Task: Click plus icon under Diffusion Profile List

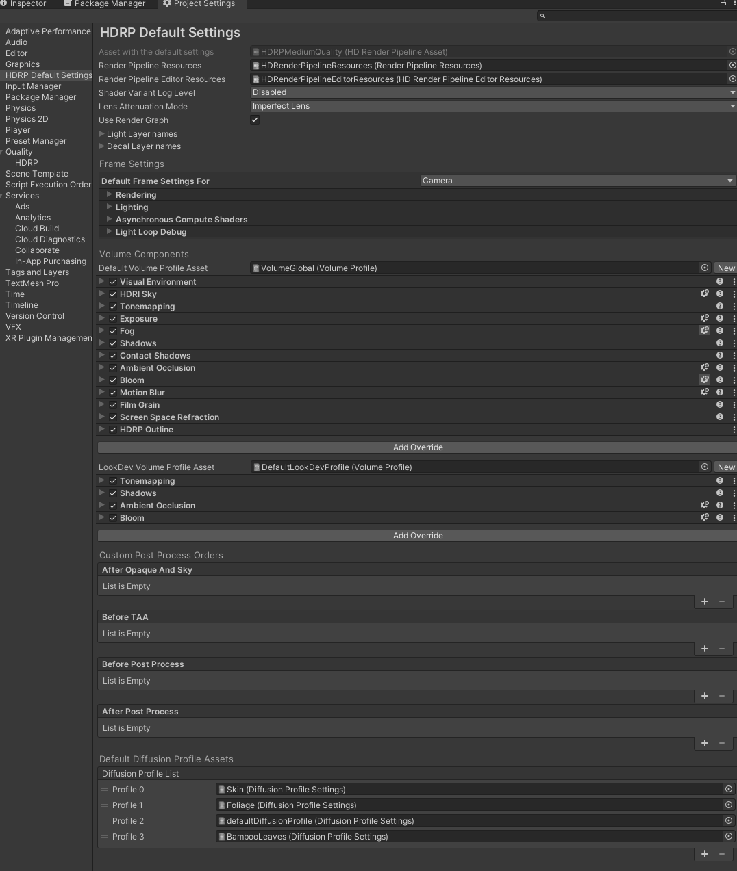Action: 705,853
